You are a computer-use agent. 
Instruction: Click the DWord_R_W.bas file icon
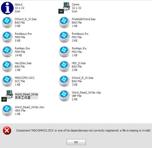click(7, 23)
